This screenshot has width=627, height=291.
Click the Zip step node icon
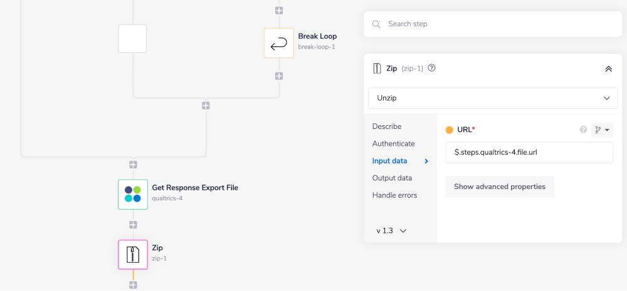(x=133, y=255)
